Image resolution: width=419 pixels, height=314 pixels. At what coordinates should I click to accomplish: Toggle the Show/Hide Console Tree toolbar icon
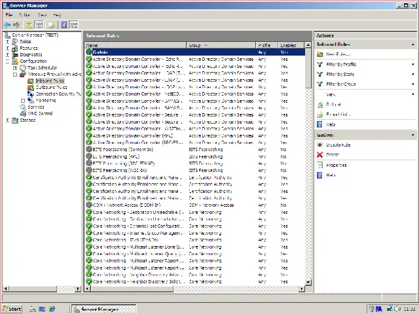pos(39,25)
